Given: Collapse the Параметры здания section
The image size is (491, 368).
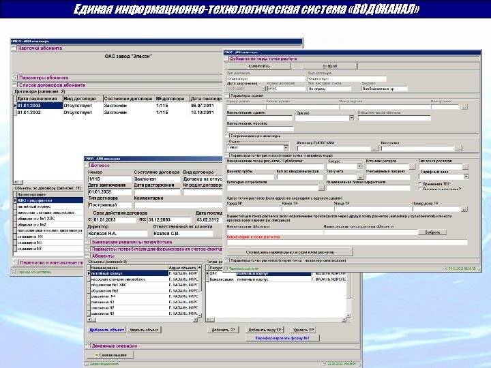Looking at the screenshot, I should (x=227, y=96).
